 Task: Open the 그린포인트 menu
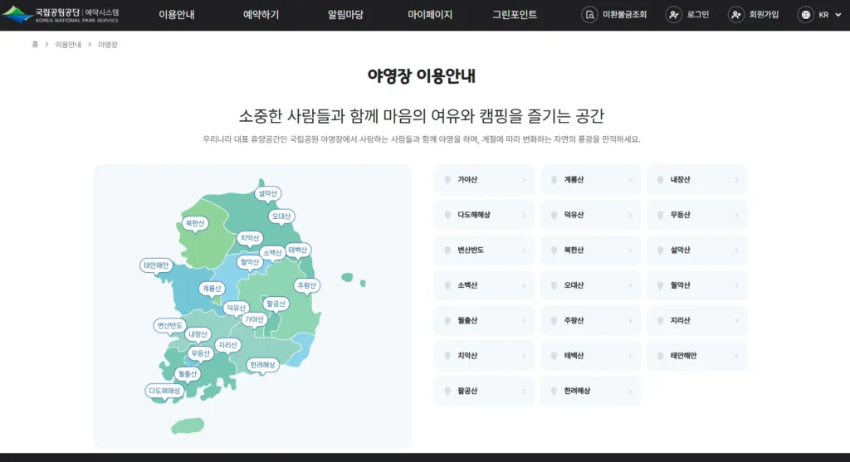coord(515,15)
